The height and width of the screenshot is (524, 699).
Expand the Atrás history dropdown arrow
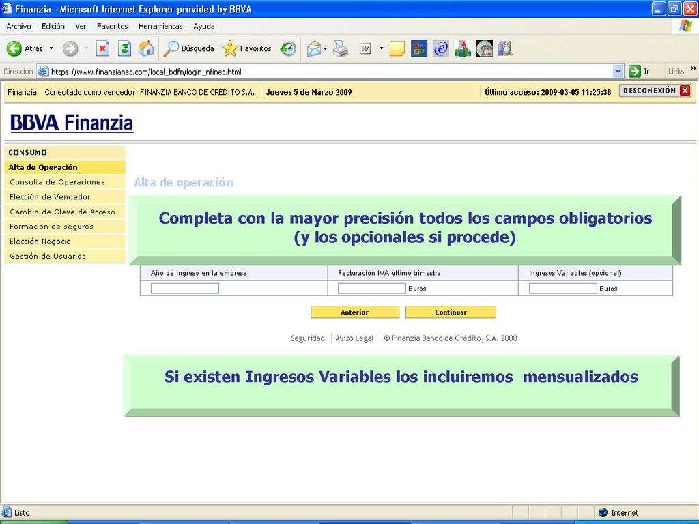click(51, 48)
